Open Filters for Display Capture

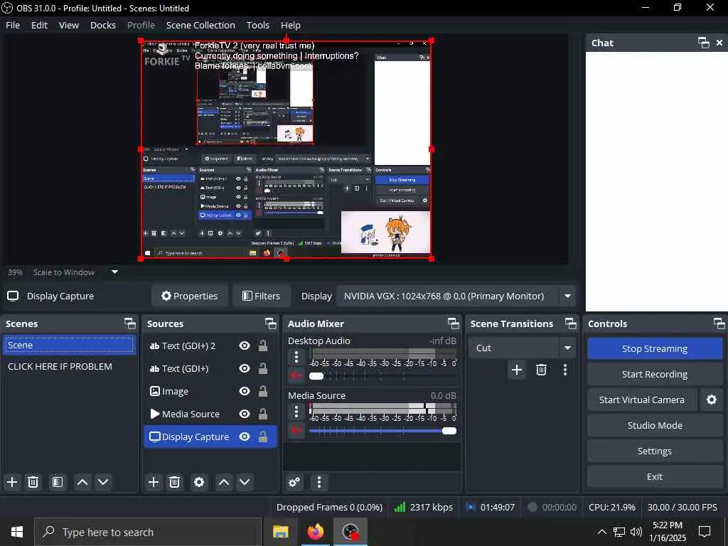(x=262, y=296)
